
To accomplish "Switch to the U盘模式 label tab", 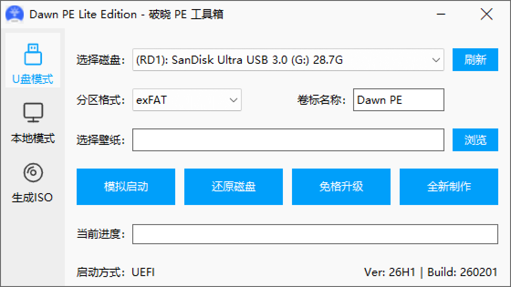I will coord(32,79).
